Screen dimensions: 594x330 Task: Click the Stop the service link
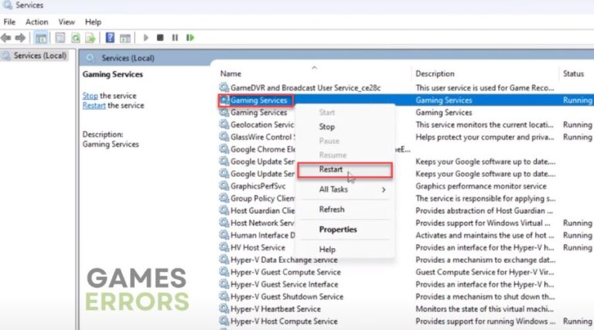pyautogui.click(x=90, y=95)
